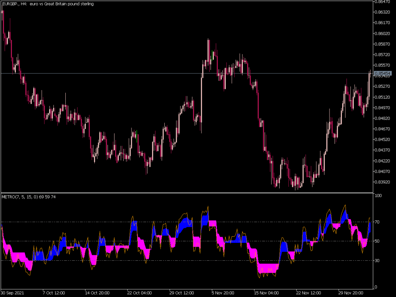Click the 22 Oct 04:00 time label
This screenshot has height=297, width=396.
click(x=139, y=293)
